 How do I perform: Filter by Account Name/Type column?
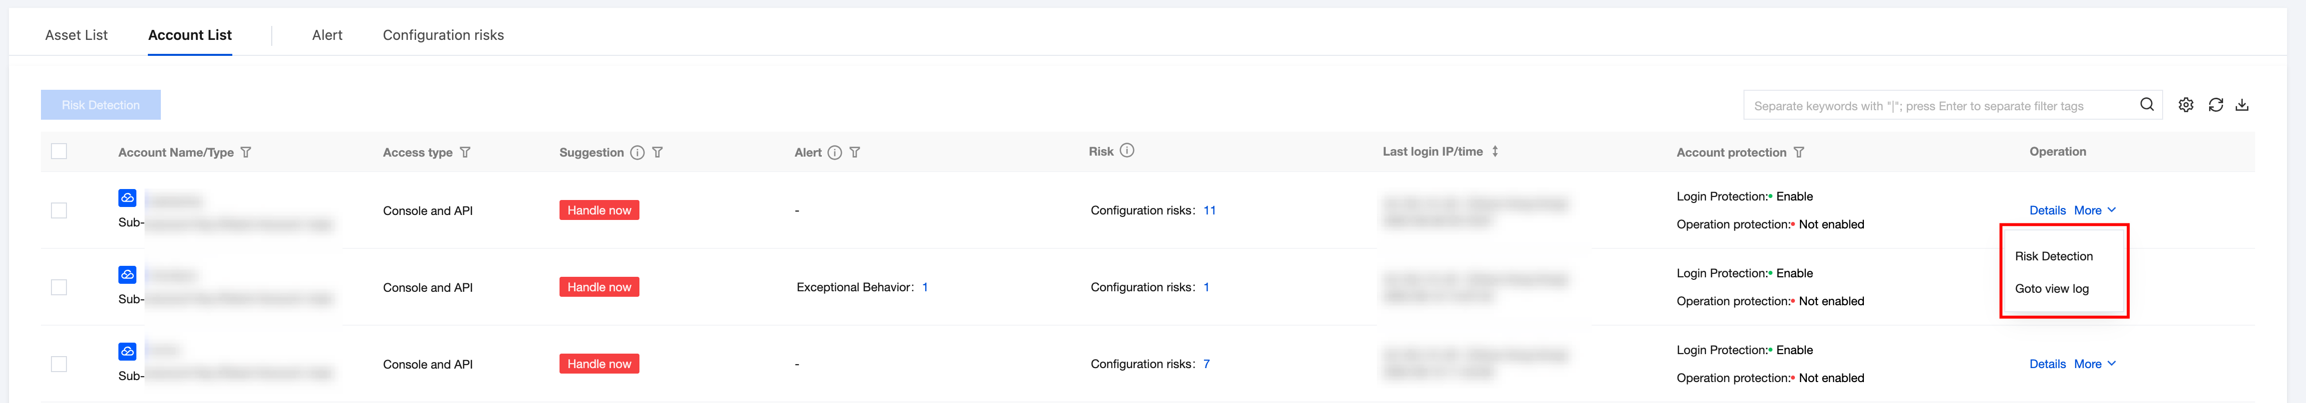tap(246, 152)
